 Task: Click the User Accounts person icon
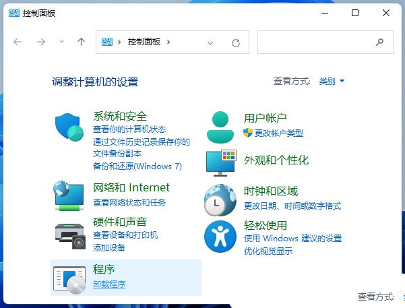pos(220,127)
